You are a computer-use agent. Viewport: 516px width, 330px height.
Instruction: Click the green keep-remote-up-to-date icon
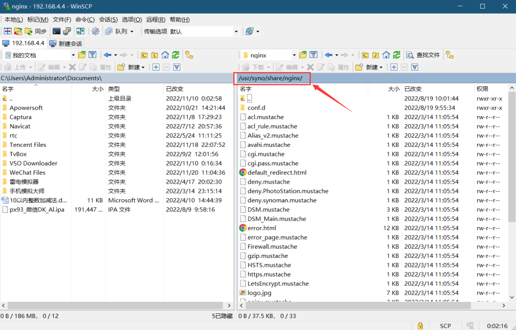point(81,31)
